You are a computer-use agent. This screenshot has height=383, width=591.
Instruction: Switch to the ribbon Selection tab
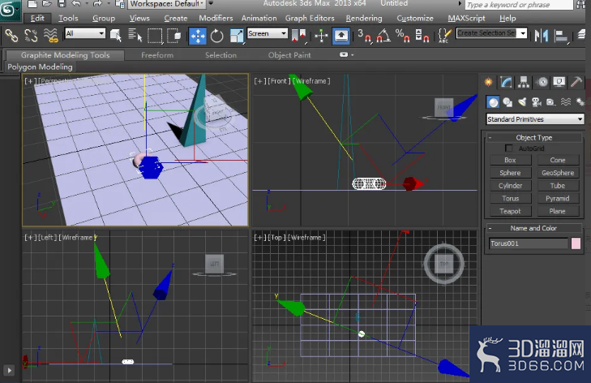[x=221, y=55]
